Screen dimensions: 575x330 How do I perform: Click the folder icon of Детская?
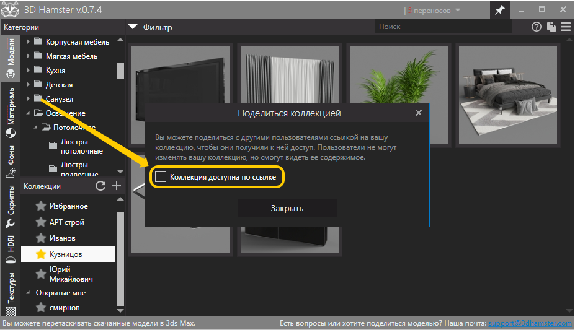(x=38, y=84)
